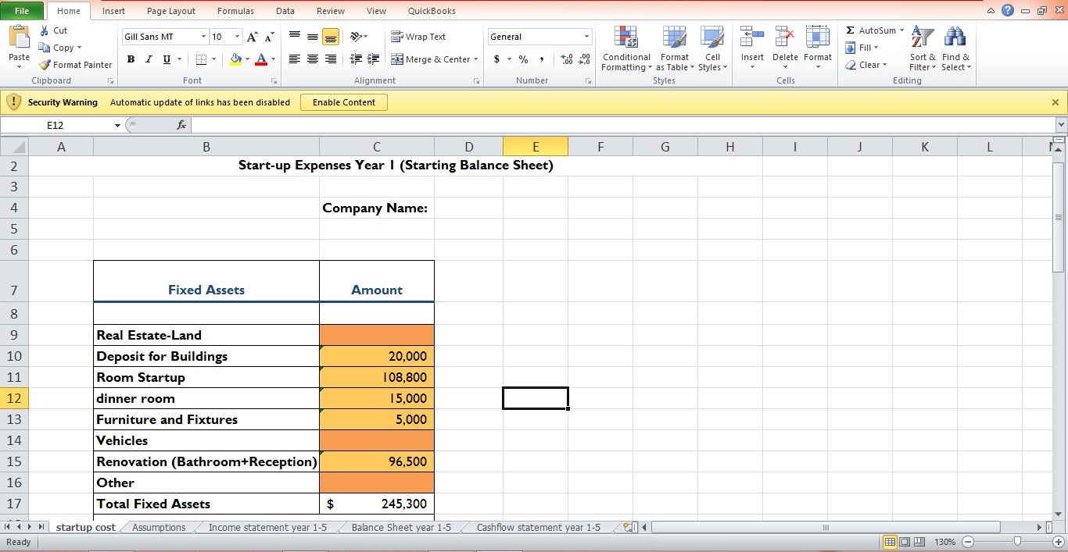Toggle Wrap Text for the cell
Screen dimensions: 1068x552
coord(418,37)
